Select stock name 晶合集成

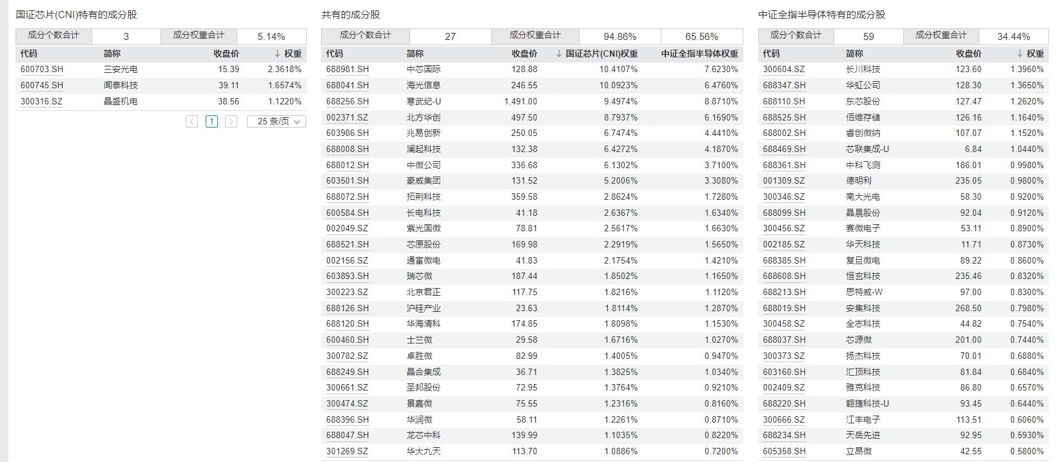point(424,372)
